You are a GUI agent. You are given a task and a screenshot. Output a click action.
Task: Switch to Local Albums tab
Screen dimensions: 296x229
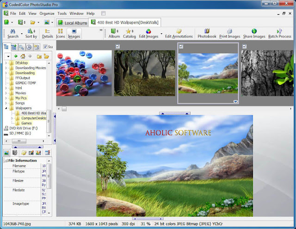(73, 23)
